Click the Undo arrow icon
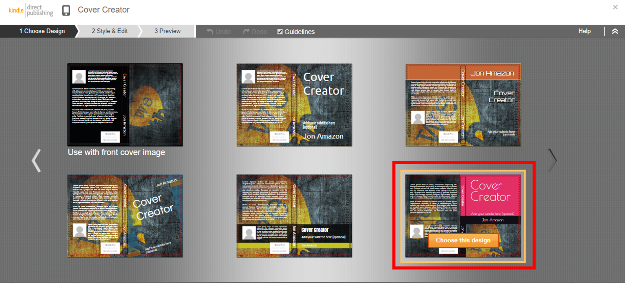The height and width of the screenshot is (283, 625). 210,31
